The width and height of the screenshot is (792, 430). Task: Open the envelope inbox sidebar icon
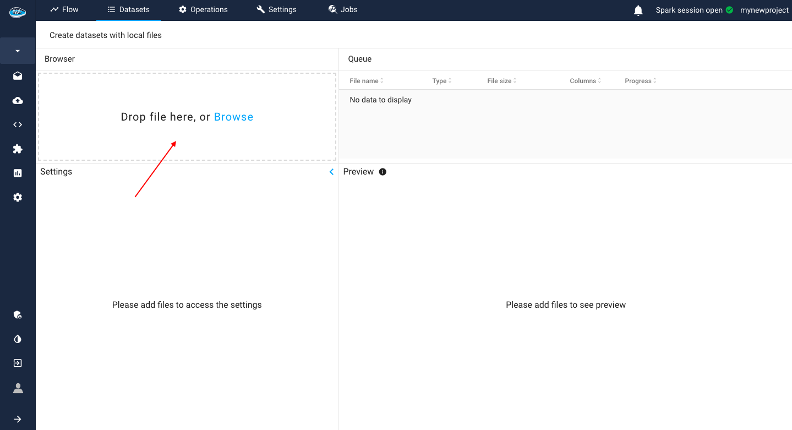[18, 76]
